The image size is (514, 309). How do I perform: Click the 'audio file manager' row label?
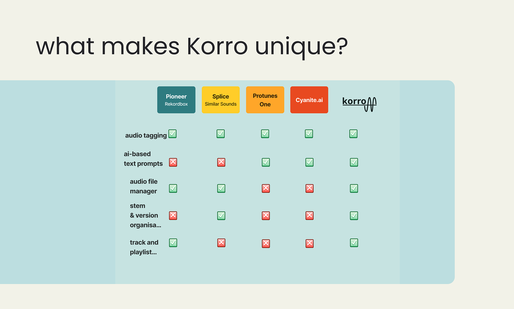[144, 186]
